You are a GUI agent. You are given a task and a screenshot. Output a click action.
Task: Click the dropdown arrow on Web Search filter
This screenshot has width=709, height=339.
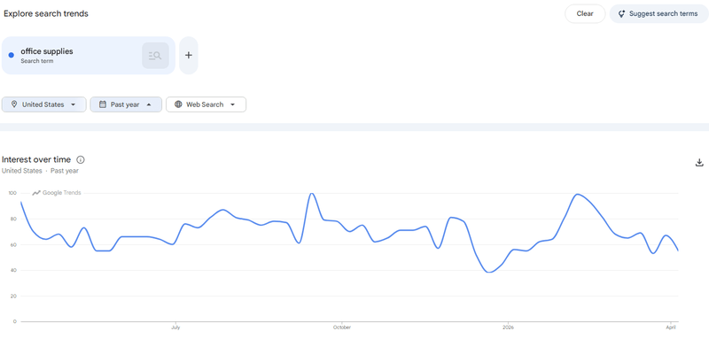click(x=232, y=104)
